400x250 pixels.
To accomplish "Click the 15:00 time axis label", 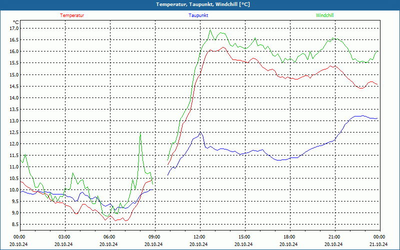I will tap(244, 237).
